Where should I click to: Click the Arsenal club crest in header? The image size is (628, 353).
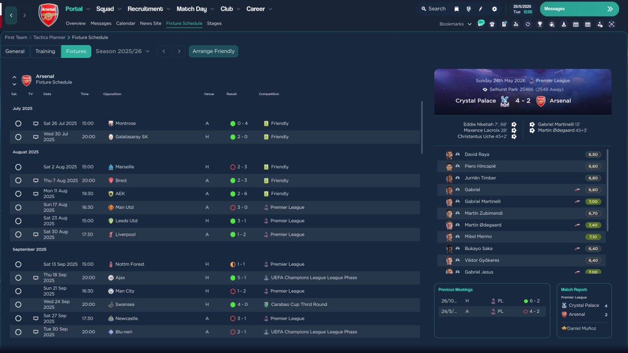[48, 15]
